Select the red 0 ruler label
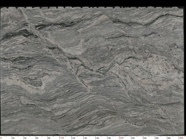Image resolution: width=186 pixels, height=140 pixels. pos(1,138)
